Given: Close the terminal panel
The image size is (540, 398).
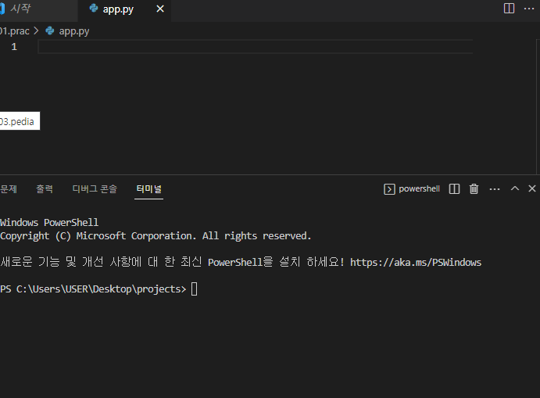Looking at the screenshot, I should [531, 188].
